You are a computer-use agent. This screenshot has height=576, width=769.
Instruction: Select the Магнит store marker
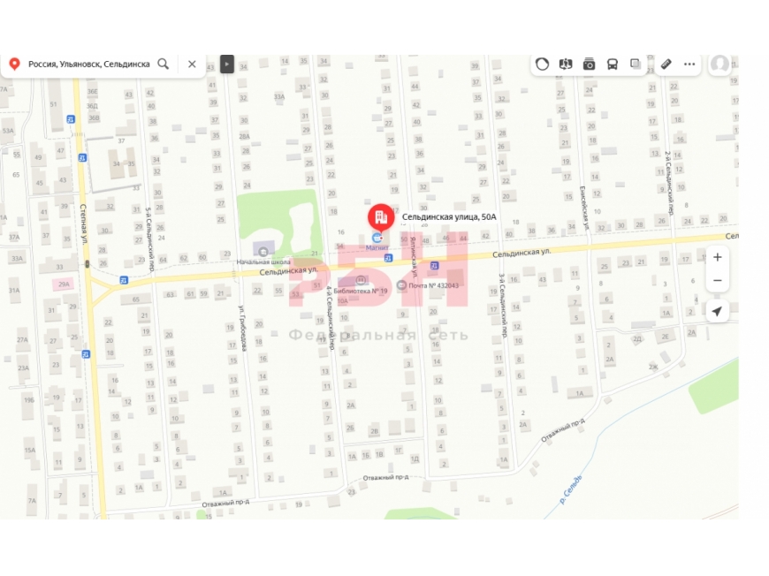pos(377,239)
